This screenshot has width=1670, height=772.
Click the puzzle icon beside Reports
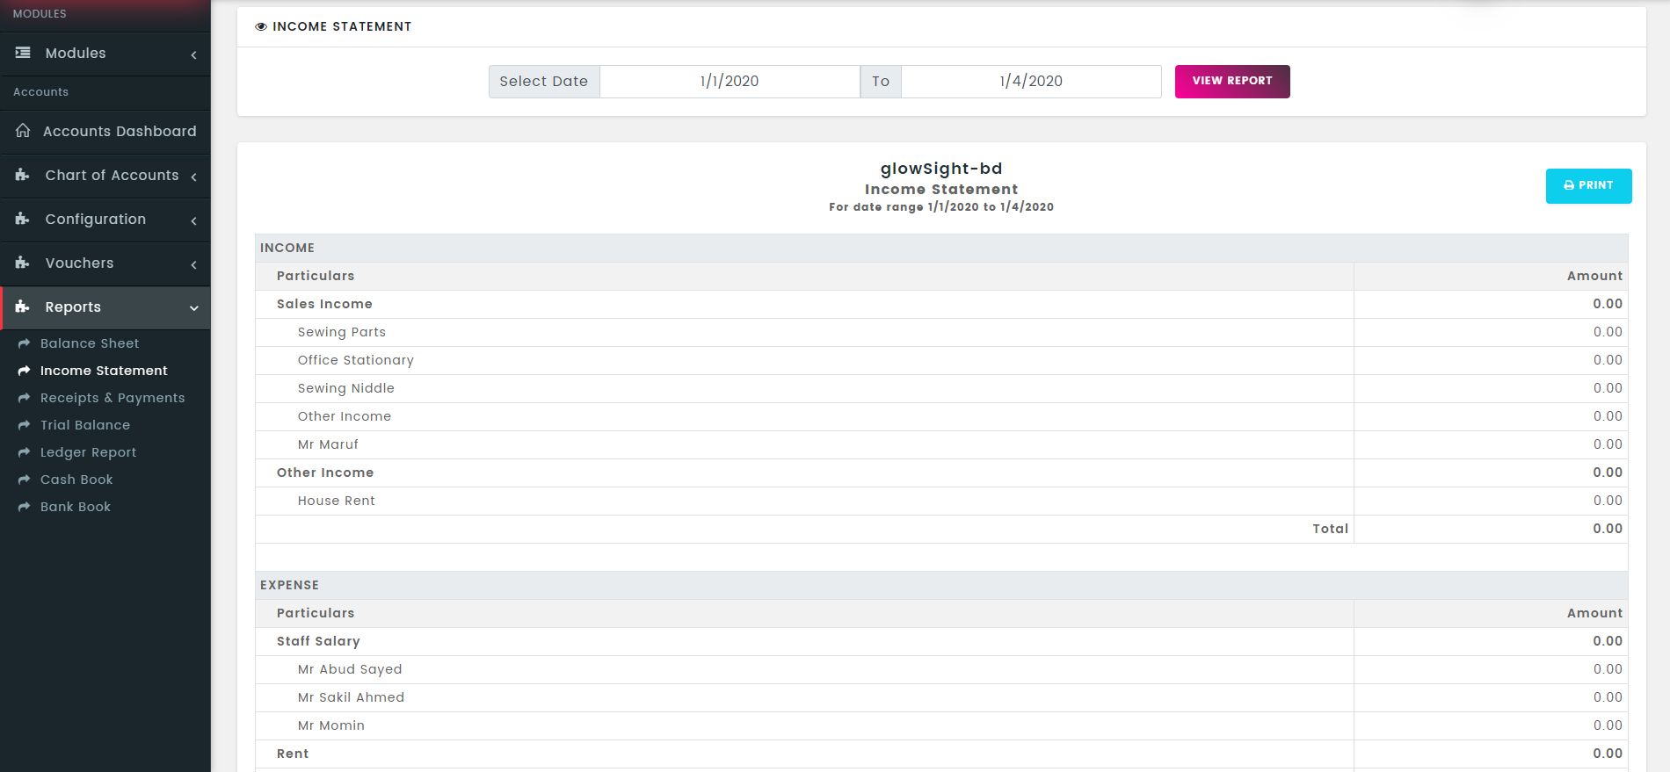coord(23,307)
